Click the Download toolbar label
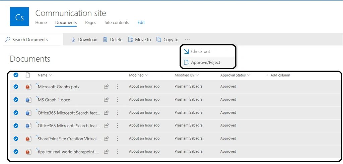This screenshot has height=164, width=343. pyautogui.click(x=88, y=40)
